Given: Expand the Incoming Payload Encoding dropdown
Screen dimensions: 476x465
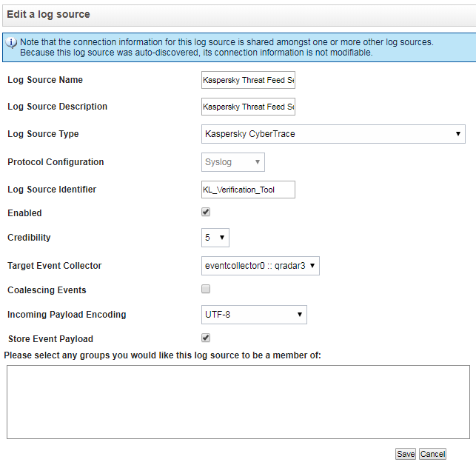Looking at the screenshot, I should pyautogui.click(x=254, y=315).
